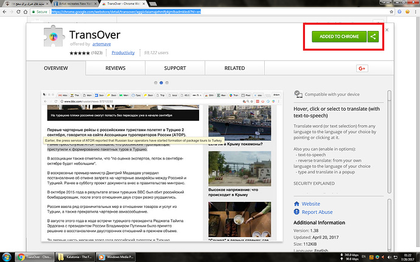Image resolution: width=420 pixels, height=262 pixels.
Task: Click the TransOver puzzle piece logo
Action: click(54, 36)
